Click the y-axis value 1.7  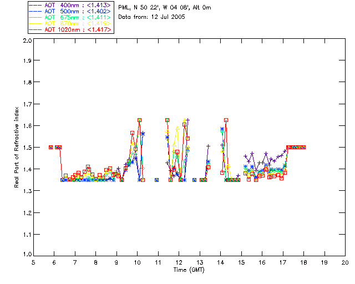click(27, 104)
